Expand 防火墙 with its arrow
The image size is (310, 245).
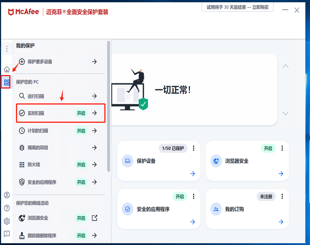(94, 165)
